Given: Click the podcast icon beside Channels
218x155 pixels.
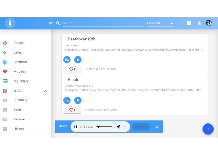Looking at the screenshot, I should 5,62.
